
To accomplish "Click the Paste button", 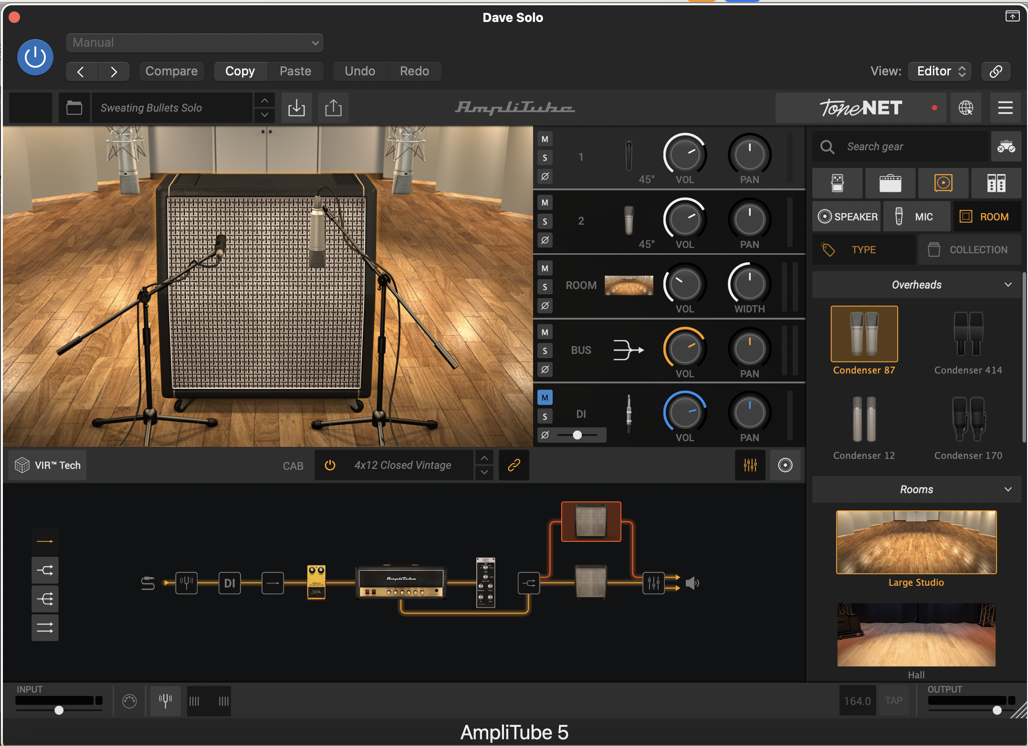I will (295, 71).
